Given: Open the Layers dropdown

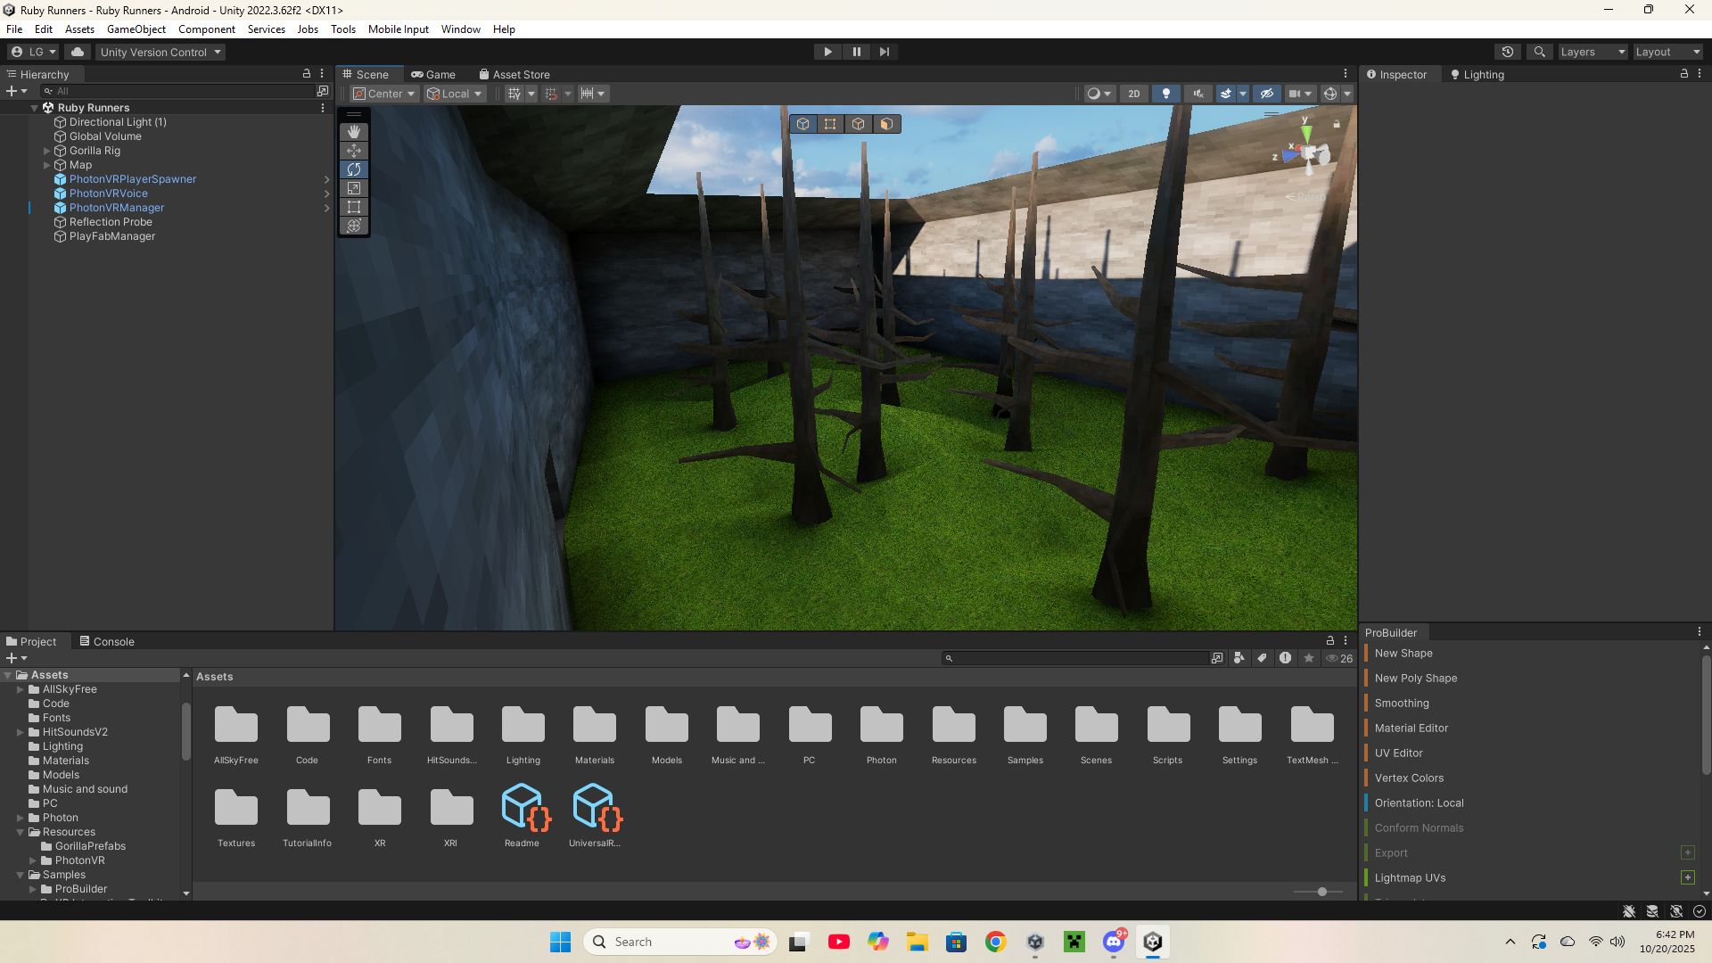Looking at the screenshot, I should pos(1592,52).
